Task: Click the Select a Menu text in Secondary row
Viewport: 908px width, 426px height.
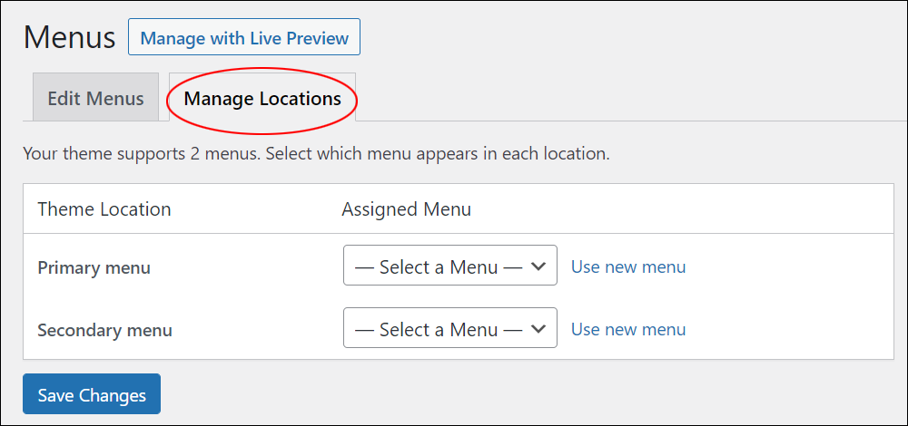Action: point(439,329)
